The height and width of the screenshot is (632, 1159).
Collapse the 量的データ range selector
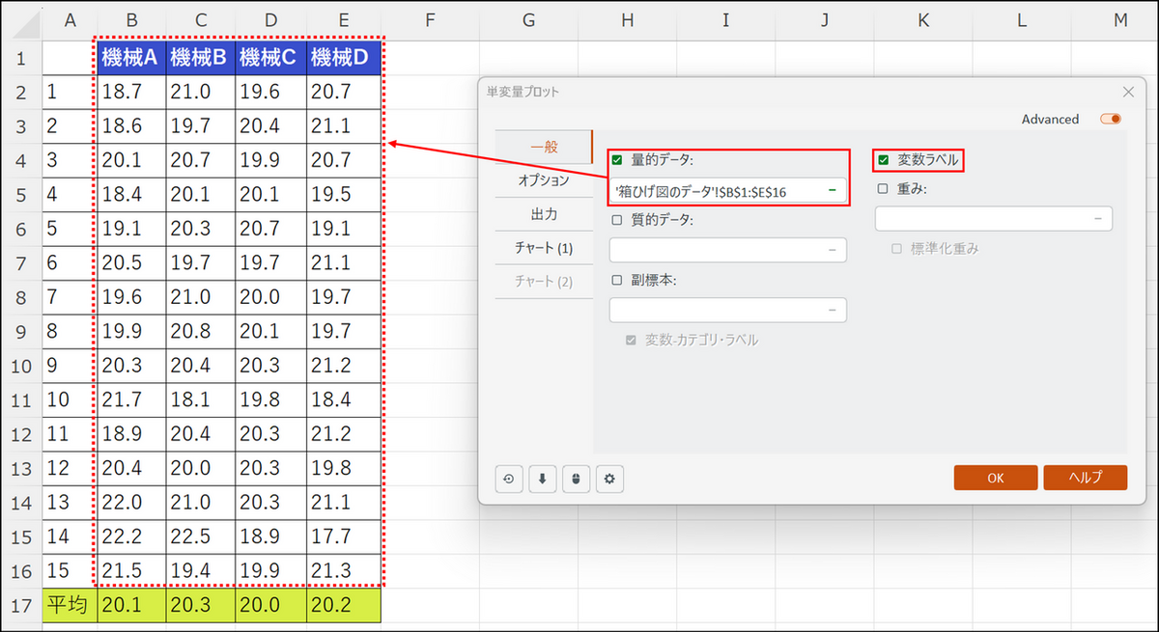click(832, 191)
